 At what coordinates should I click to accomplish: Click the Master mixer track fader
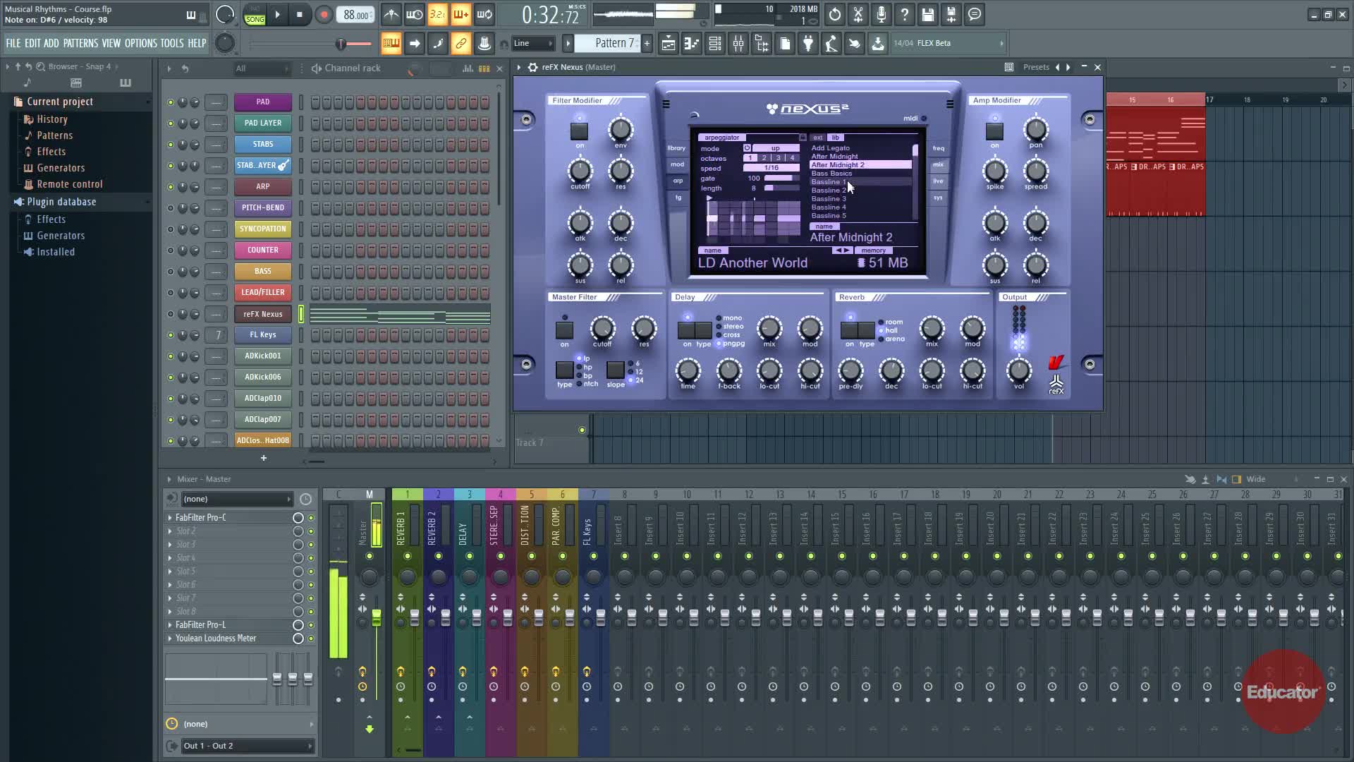[x=377, y=618]
